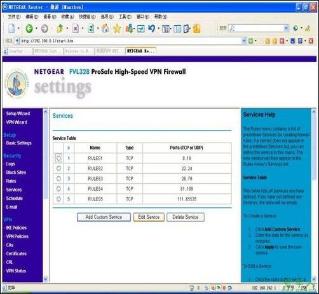This screenshot has width=319, height=294.
Task: Click into the toolbar search input field
Action: coord(259,28)
